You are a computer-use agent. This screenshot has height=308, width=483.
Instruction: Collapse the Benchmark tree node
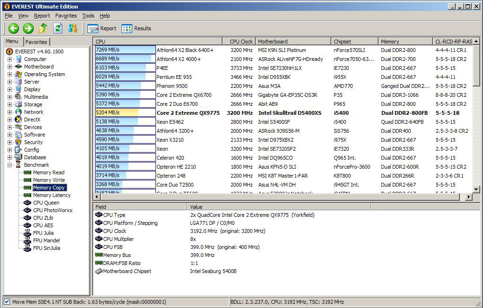(9, 165)
